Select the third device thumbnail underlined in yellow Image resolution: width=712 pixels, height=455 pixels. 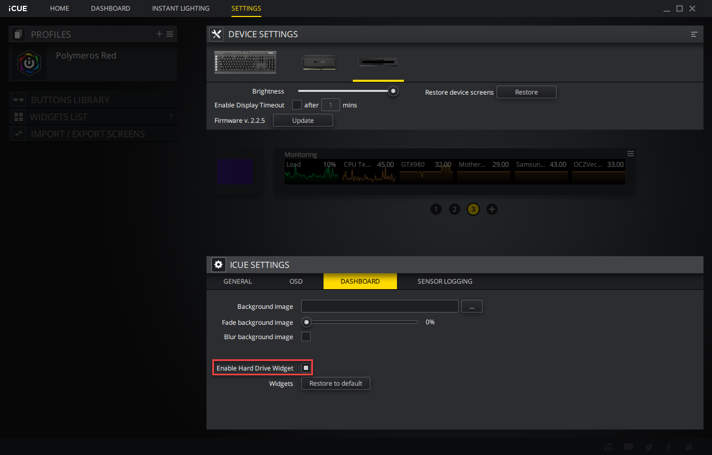point(378,63)
